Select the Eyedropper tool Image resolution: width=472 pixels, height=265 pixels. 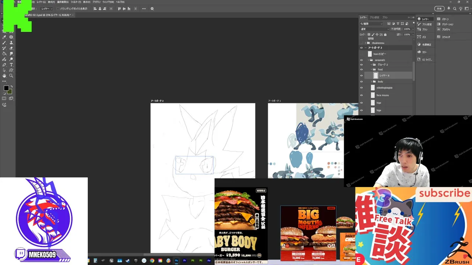pyautogui.click(x=4, y=37)
